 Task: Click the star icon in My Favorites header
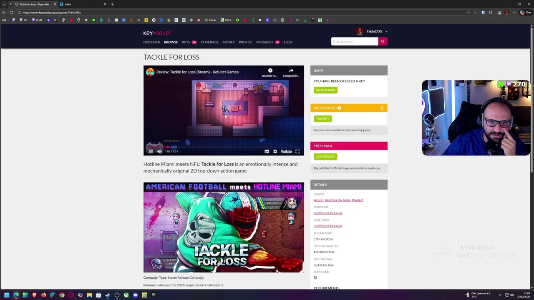coord(382,108)
